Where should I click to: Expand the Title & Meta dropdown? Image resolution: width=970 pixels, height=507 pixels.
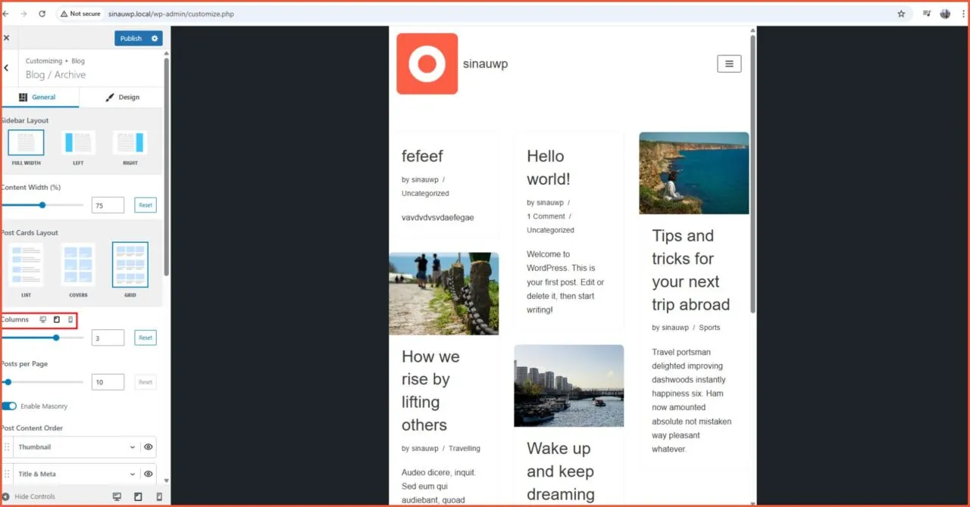[x=76, y=473]
